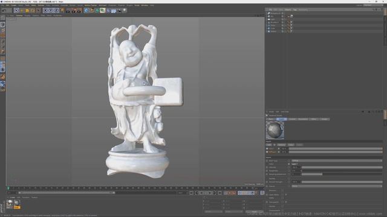Click Make Editable icon in left palette
The height and width of the screenshot is (217, 387).
(x=2, y=18)
